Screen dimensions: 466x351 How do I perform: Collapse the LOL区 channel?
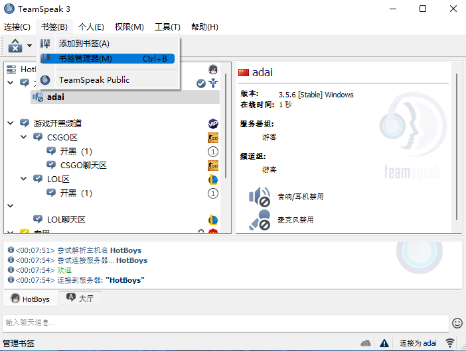tap(24, 179)
